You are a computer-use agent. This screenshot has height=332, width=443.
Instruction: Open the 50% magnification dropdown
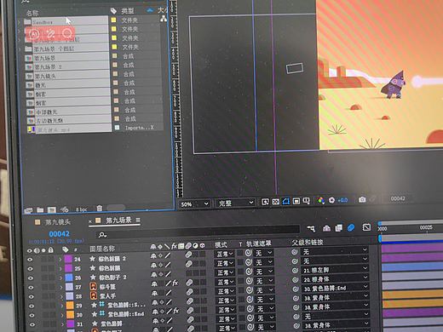pyautogui.click(x=195, y=204)
